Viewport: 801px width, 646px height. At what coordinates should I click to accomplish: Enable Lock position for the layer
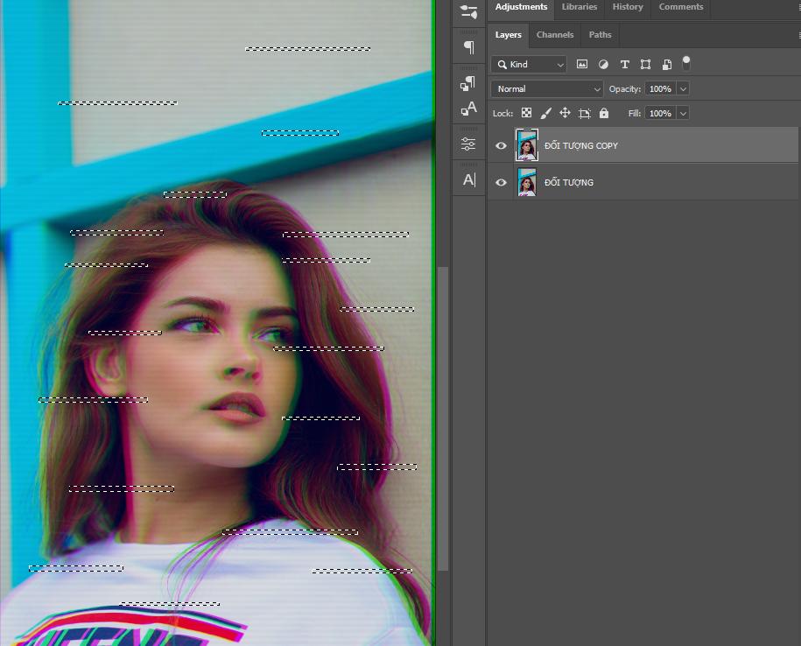(565, 113)
